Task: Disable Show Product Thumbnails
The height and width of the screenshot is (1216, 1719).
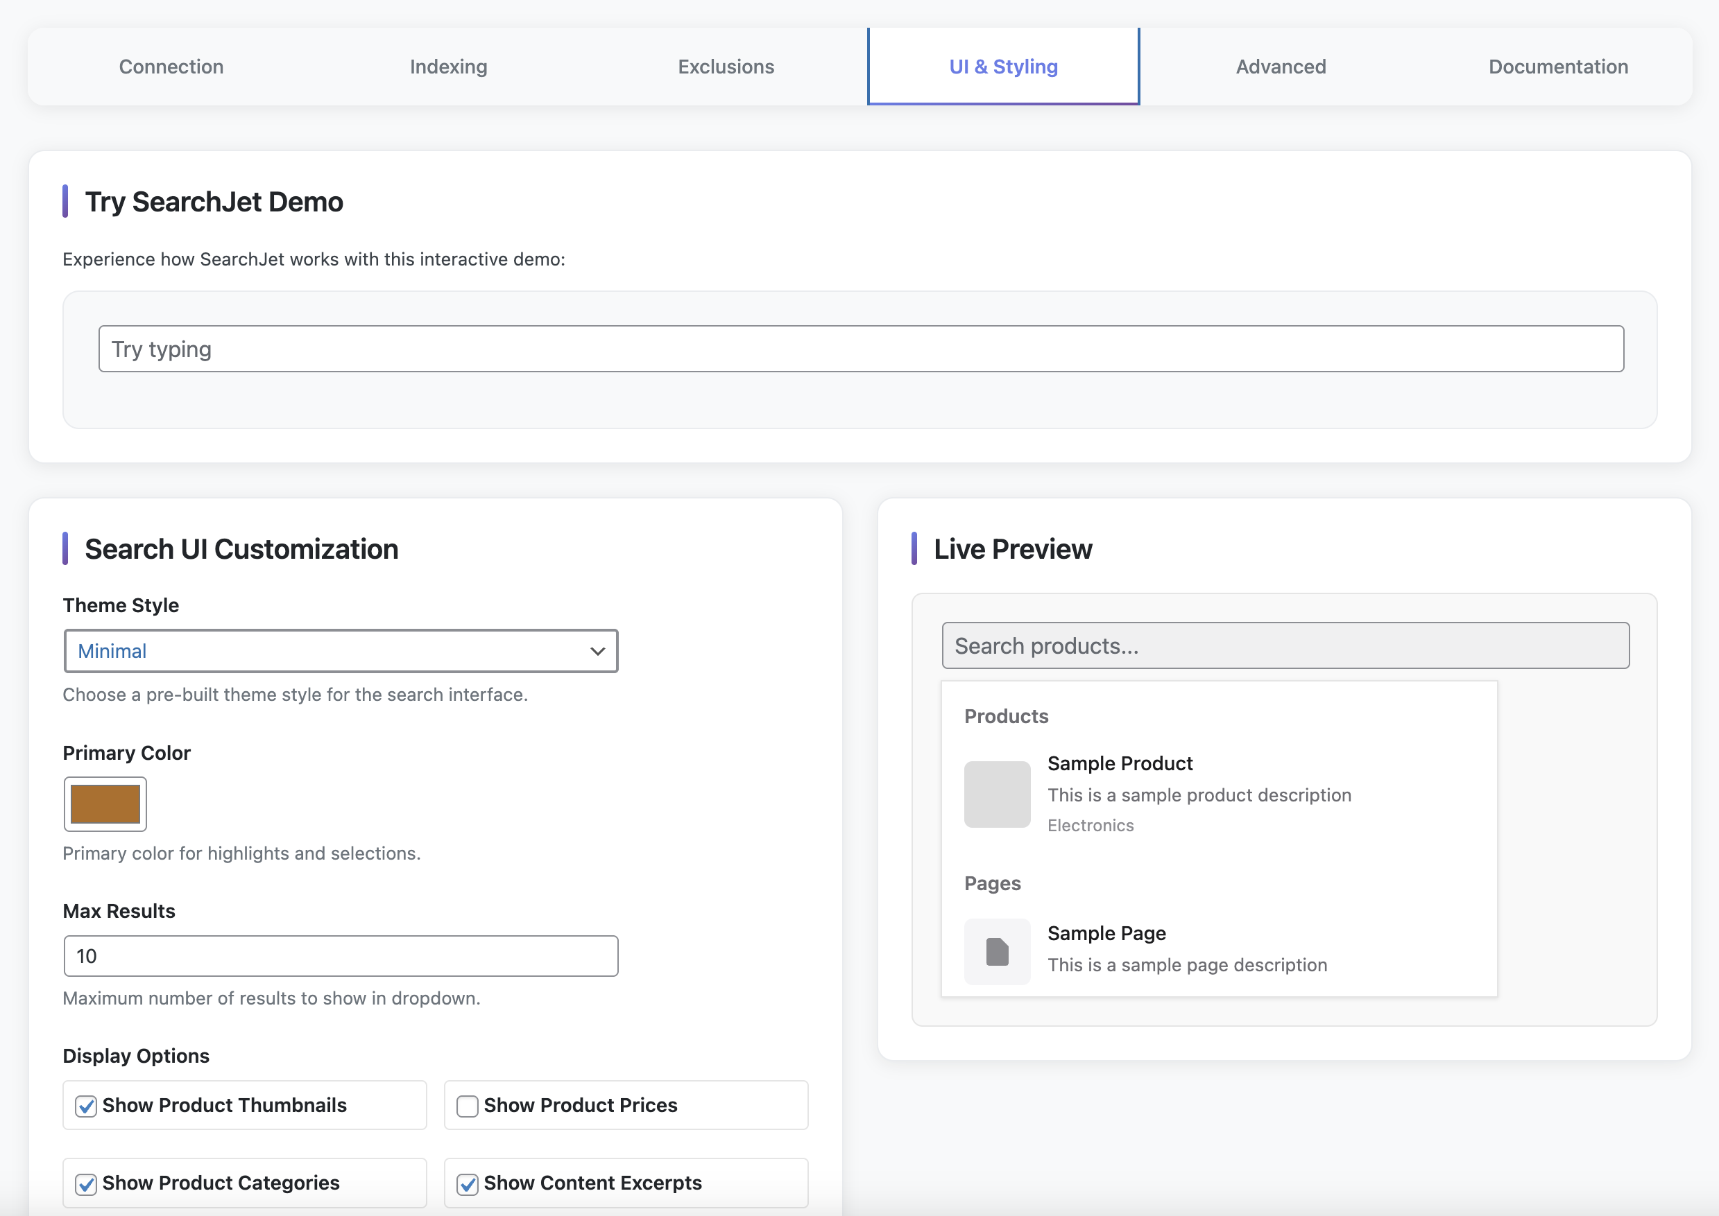Action: tap(85, 1105)
